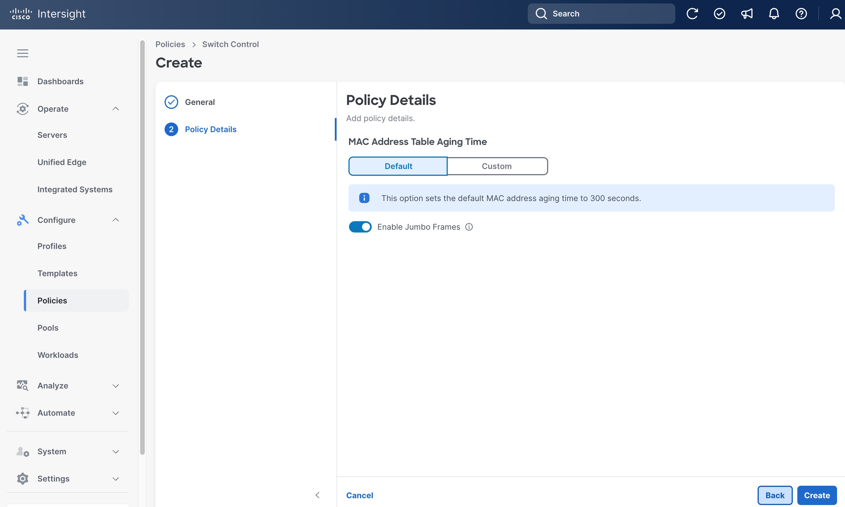This screenshot has width=845, height=507.
Task: Open Pools in the sidebar
Action: coord(48,328)
